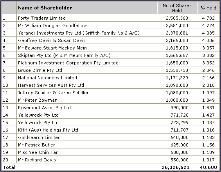Screen dimensions: 221x172
Task: Select Mr William Douglas Goodfellow cell
Action: [x=52, y=26]
